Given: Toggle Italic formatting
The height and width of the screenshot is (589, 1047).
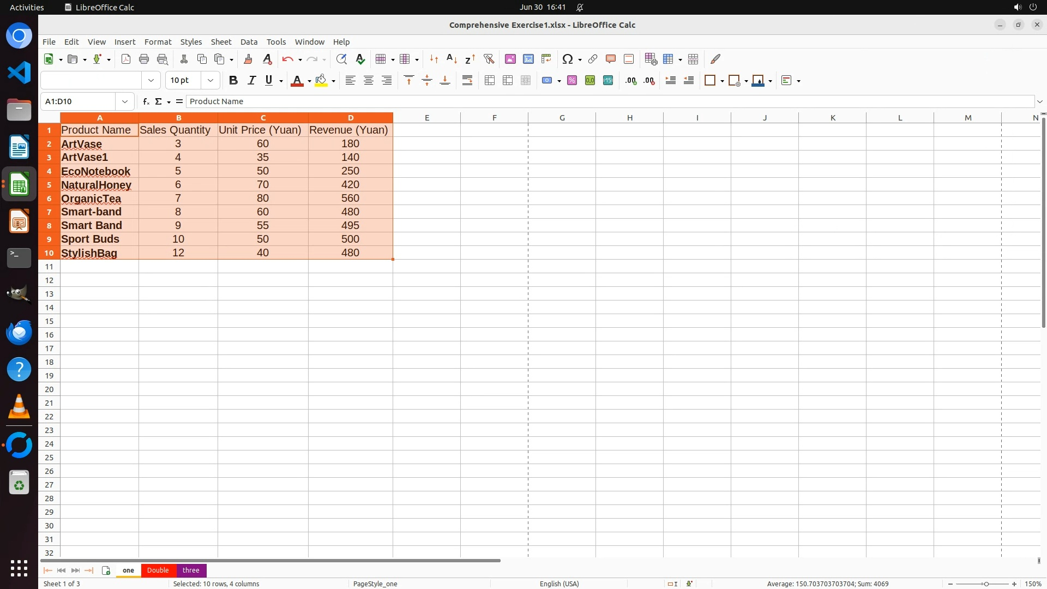Looking at the screenshot, I should [x=251, y=81].
